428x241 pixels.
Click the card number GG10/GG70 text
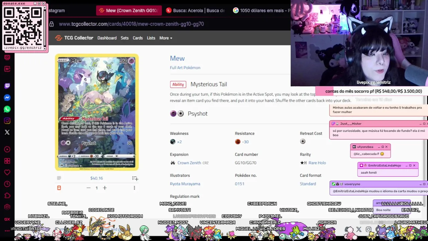(x=245, y=163)
